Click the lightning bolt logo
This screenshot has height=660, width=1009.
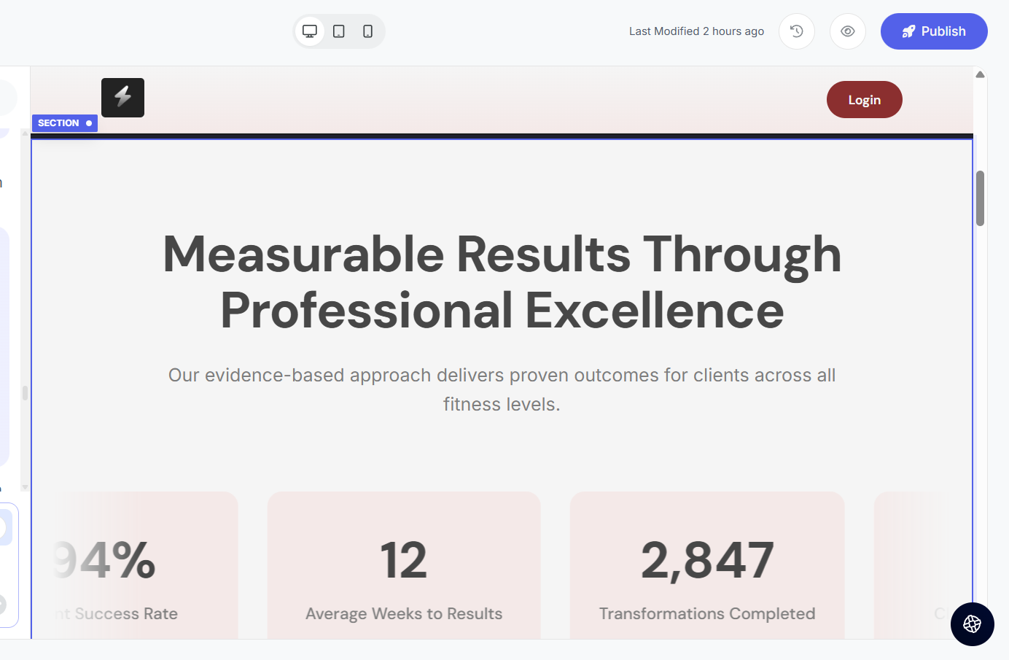click(x=122, y=98)
